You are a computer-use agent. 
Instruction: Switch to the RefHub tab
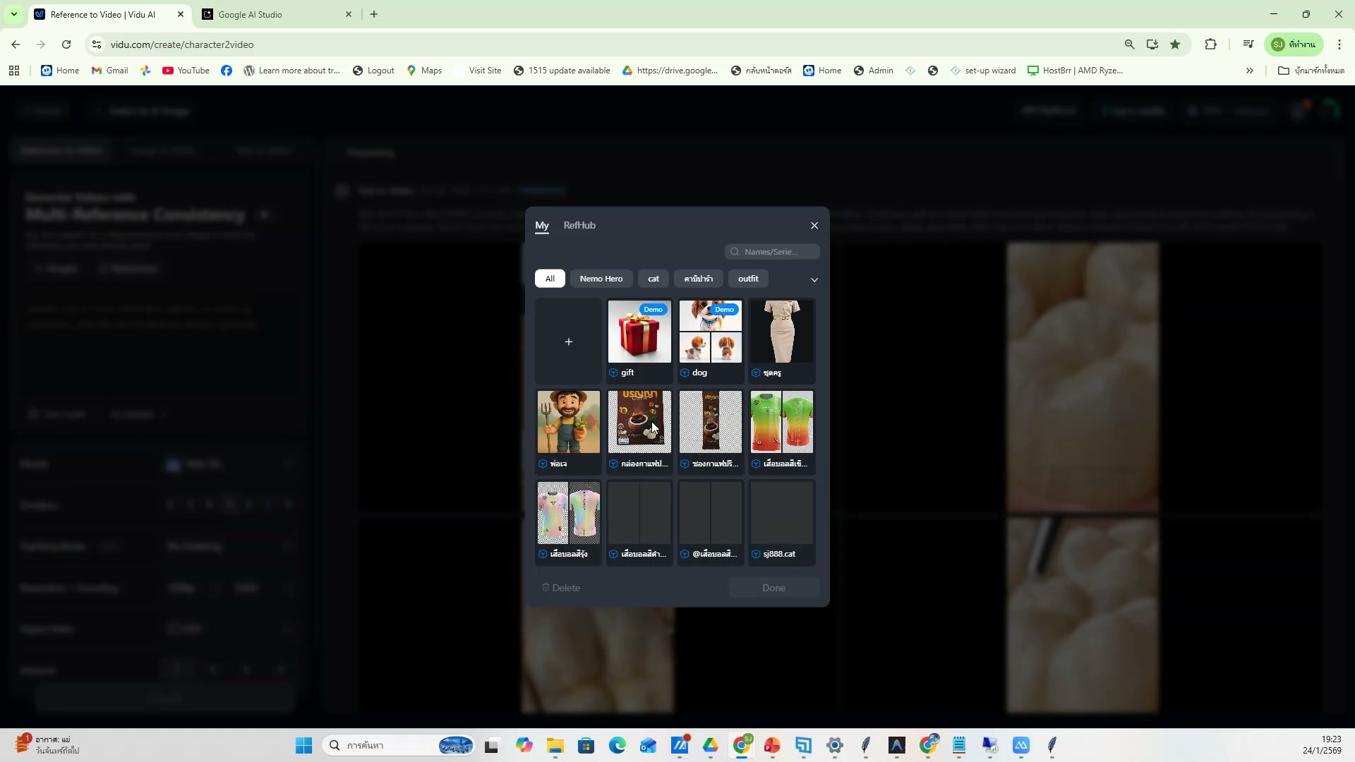pos(579,225)
